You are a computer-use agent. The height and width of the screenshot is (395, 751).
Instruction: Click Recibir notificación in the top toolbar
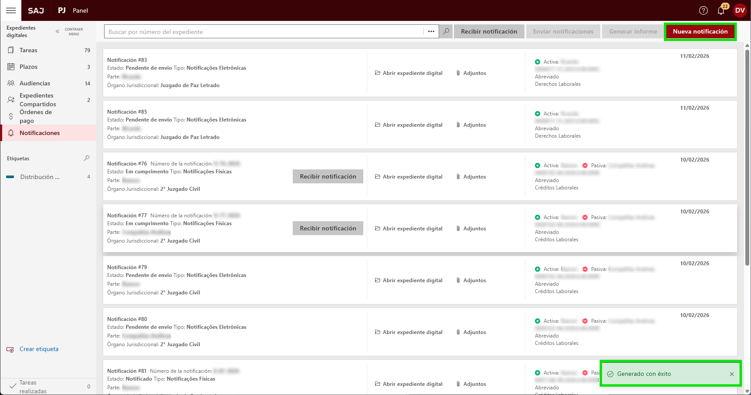[489, 32]
